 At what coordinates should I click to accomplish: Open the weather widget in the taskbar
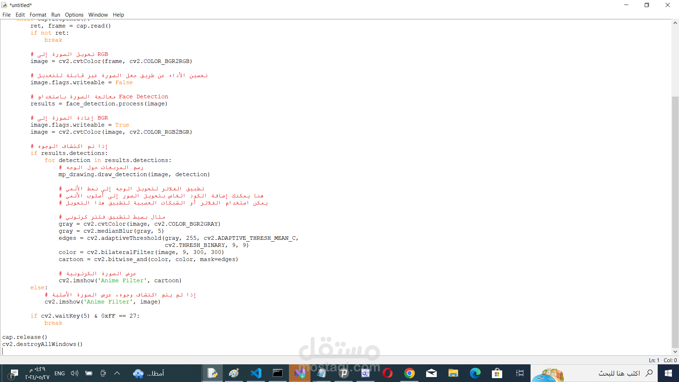149,373
